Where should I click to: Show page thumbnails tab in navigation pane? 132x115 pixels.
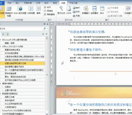(x=3, y=34)
